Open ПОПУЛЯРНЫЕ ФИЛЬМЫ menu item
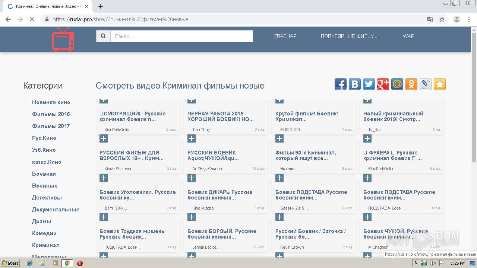This screenshot has width=477, height=268. point(350,36)
